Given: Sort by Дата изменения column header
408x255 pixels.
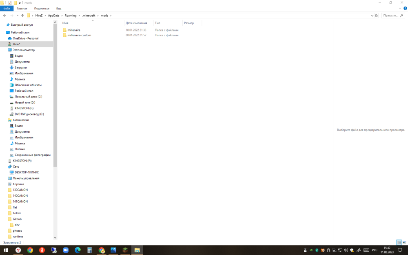Looking at the screenshot, I should [x=136, y=23].
